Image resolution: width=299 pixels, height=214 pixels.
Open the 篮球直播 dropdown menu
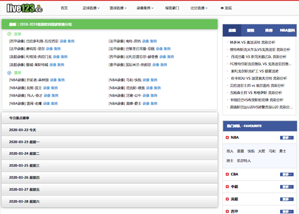(x=118, y=8)
